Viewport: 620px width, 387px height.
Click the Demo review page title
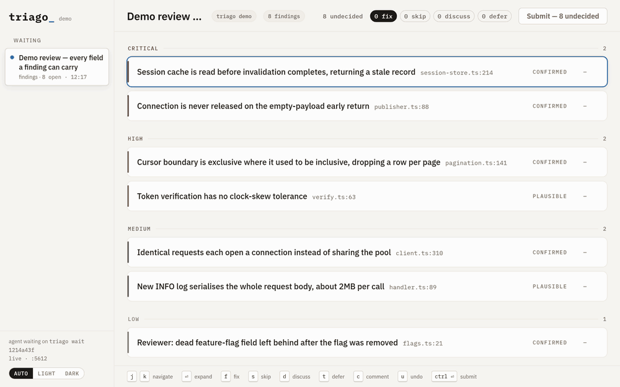(164, 16)
